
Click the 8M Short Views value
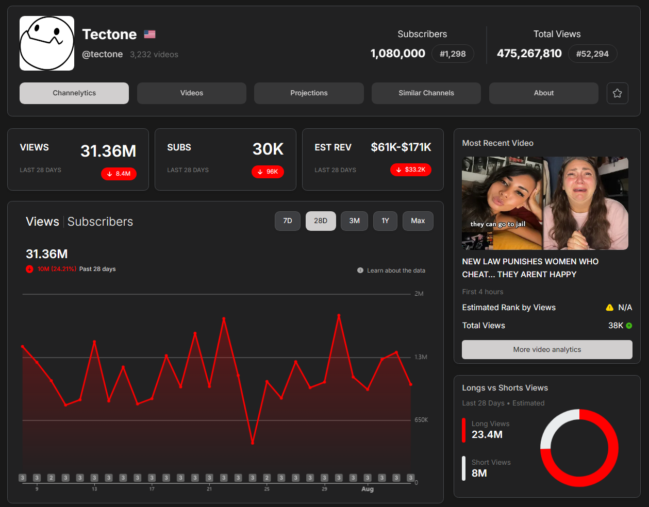coord(479,474)
